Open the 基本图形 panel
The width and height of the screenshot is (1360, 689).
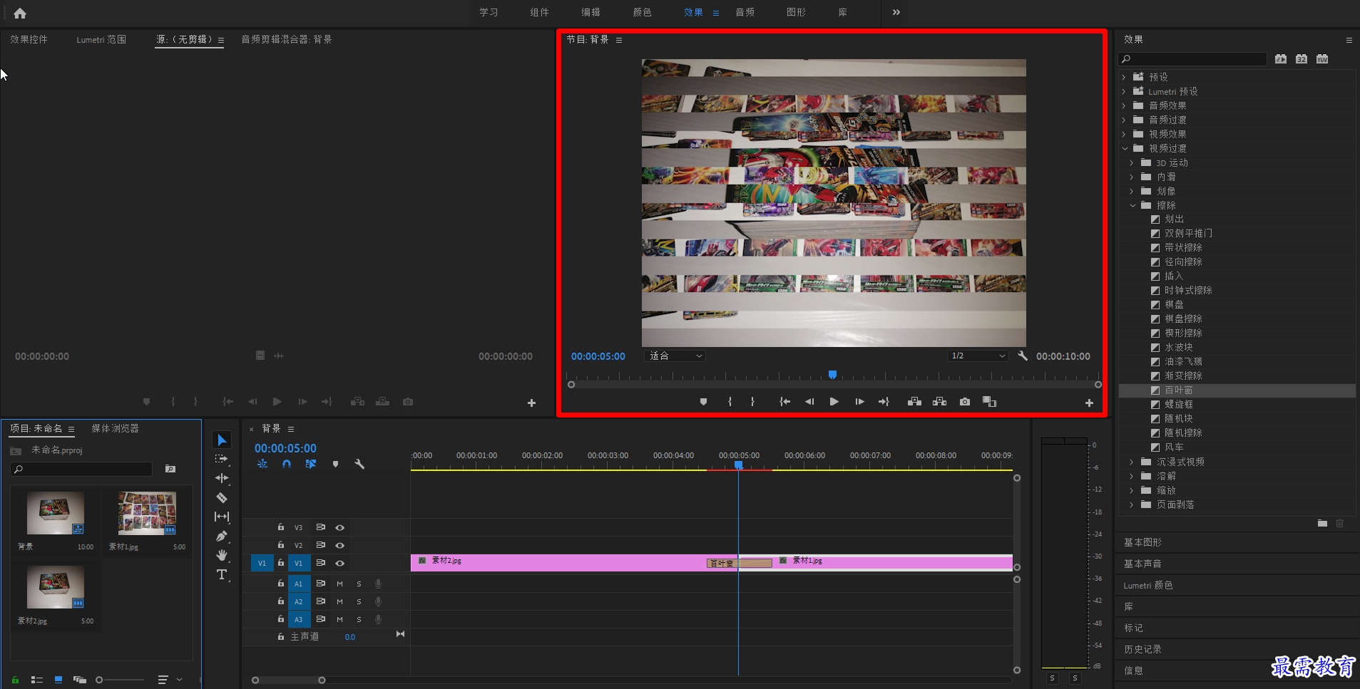click(1142, 542)
